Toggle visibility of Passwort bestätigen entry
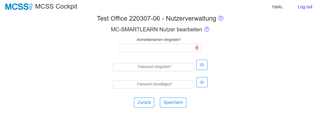Screen dimensions: 319x113 pyautogui.click(x=202, y=82)
